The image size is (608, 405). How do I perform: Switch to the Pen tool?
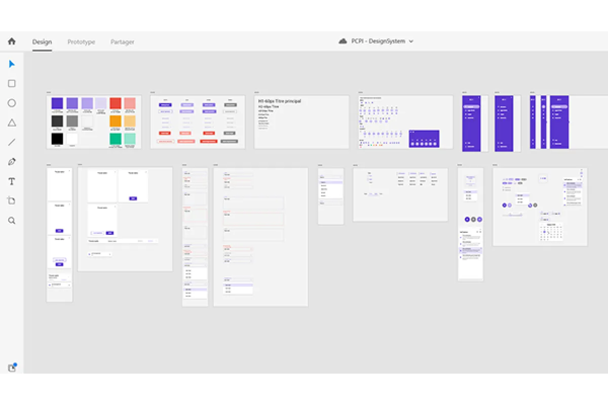click(x=12, y=161)
